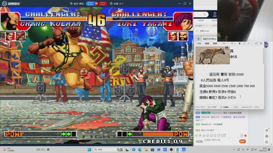The height and width of the screenshot is (153, 273).
Task: Click the megaphone icon in chat toolbar
Action: click(200, 135)
